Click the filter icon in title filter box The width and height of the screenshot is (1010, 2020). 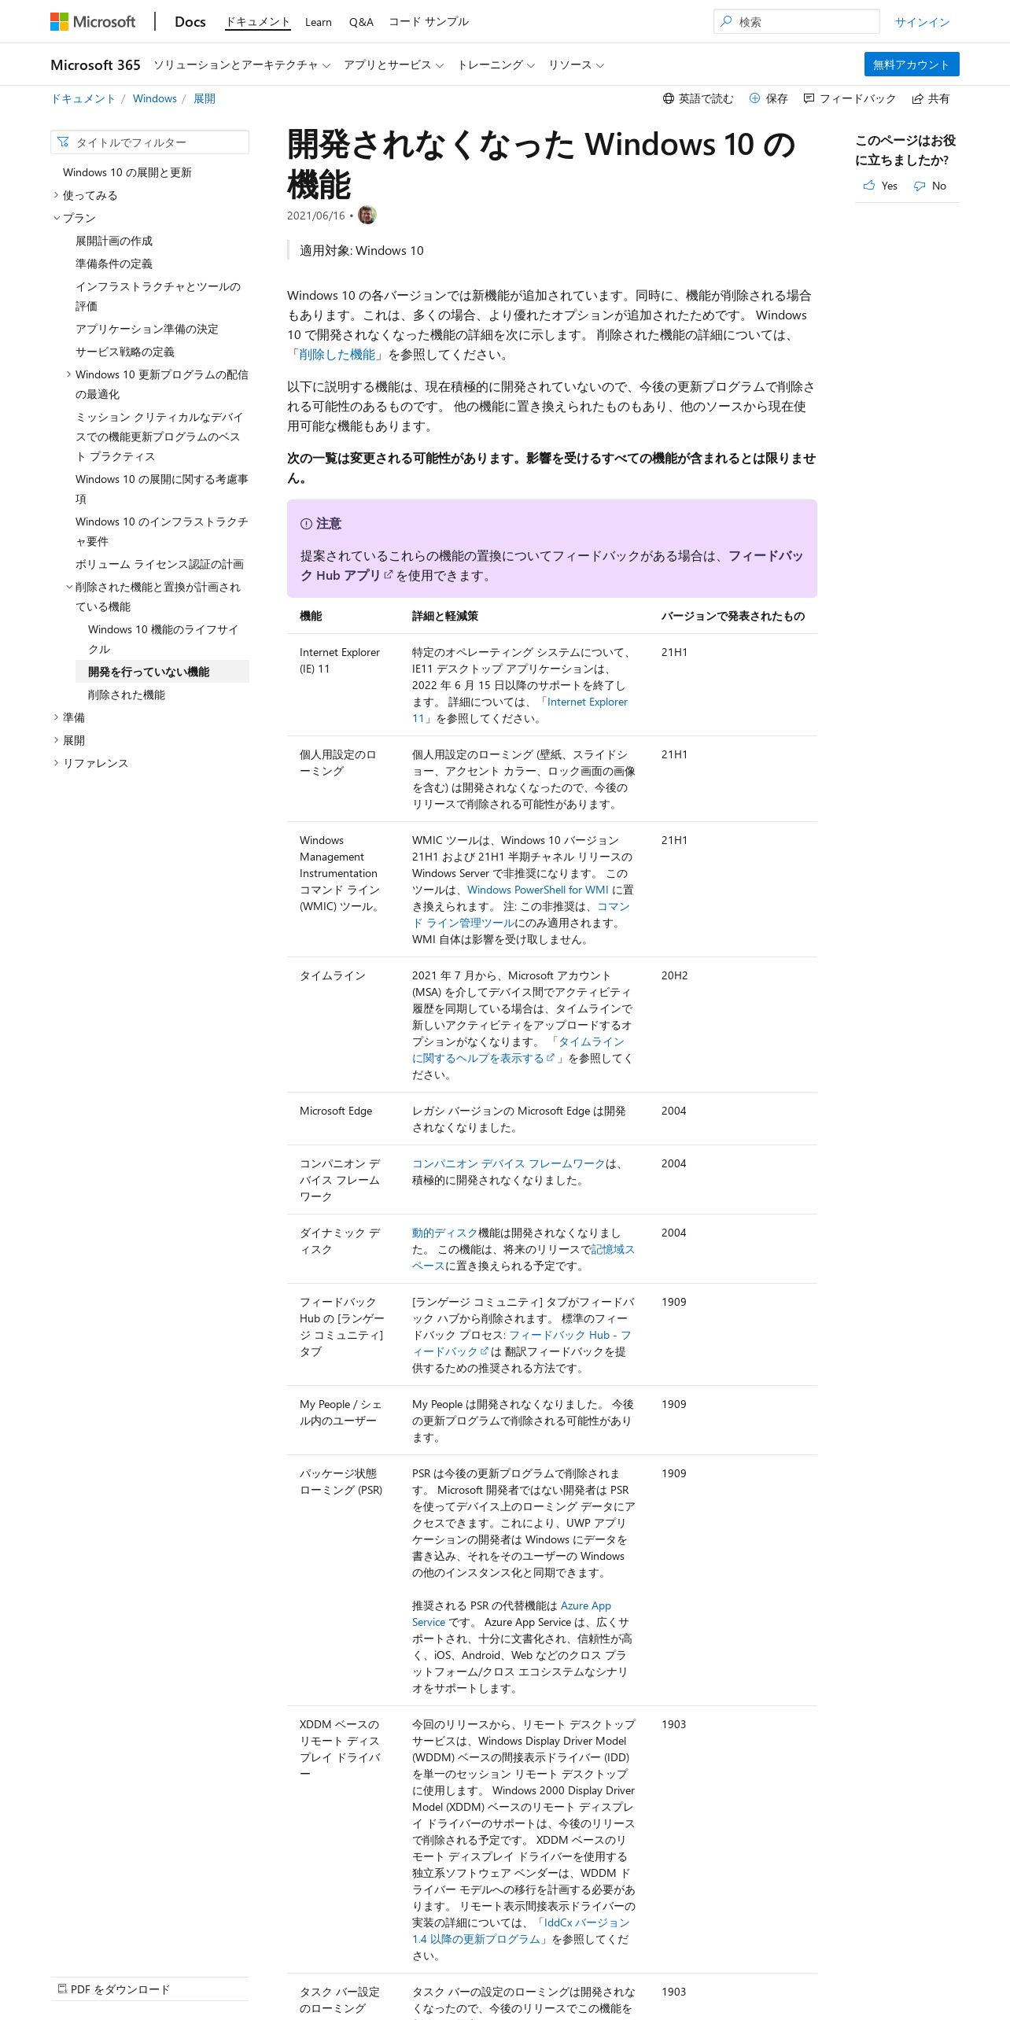coord(63,142)
